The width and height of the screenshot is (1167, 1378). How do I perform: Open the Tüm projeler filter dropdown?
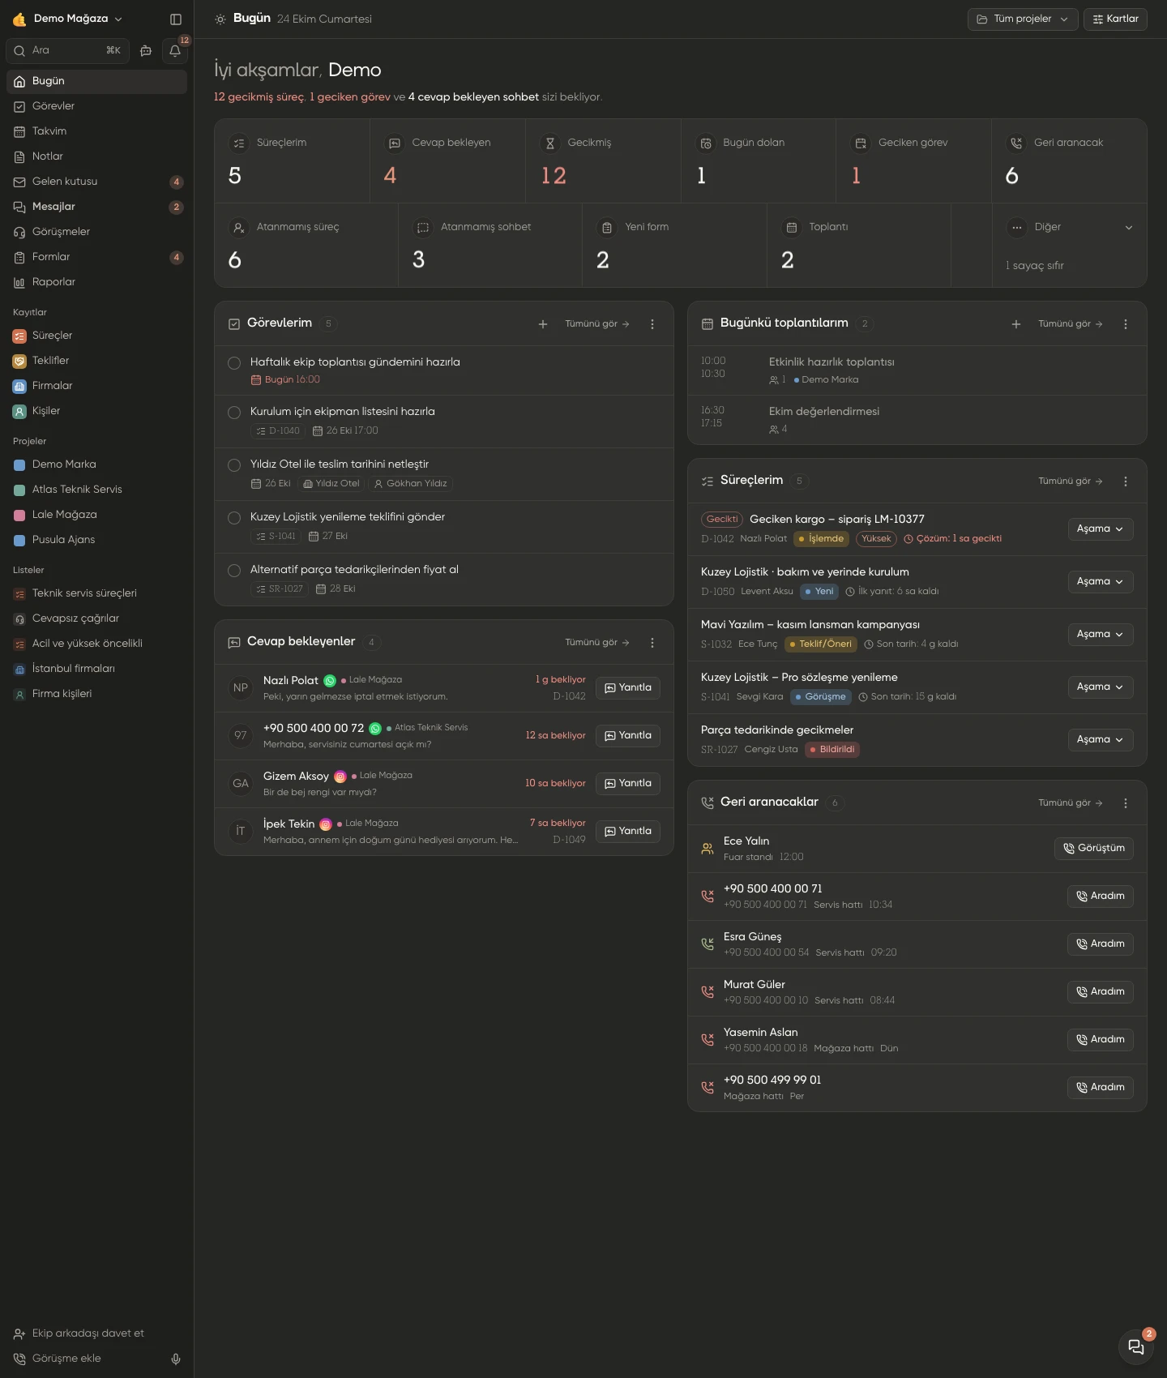1023,19
